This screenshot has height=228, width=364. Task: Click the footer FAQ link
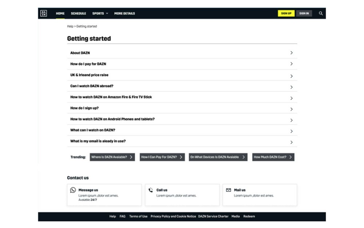coord(122,216)
